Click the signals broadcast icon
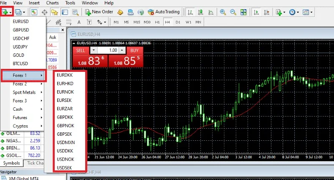 coord(141,12)
